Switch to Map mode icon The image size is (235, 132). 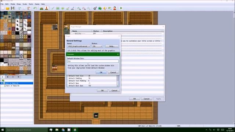point(41,8)
